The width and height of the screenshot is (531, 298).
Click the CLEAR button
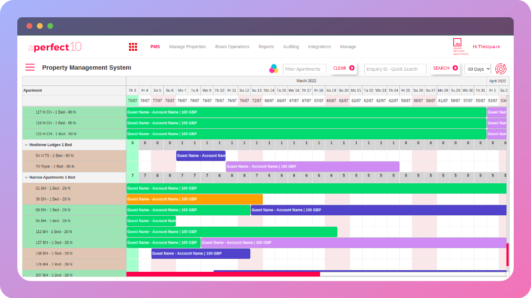tap(344, 68)
